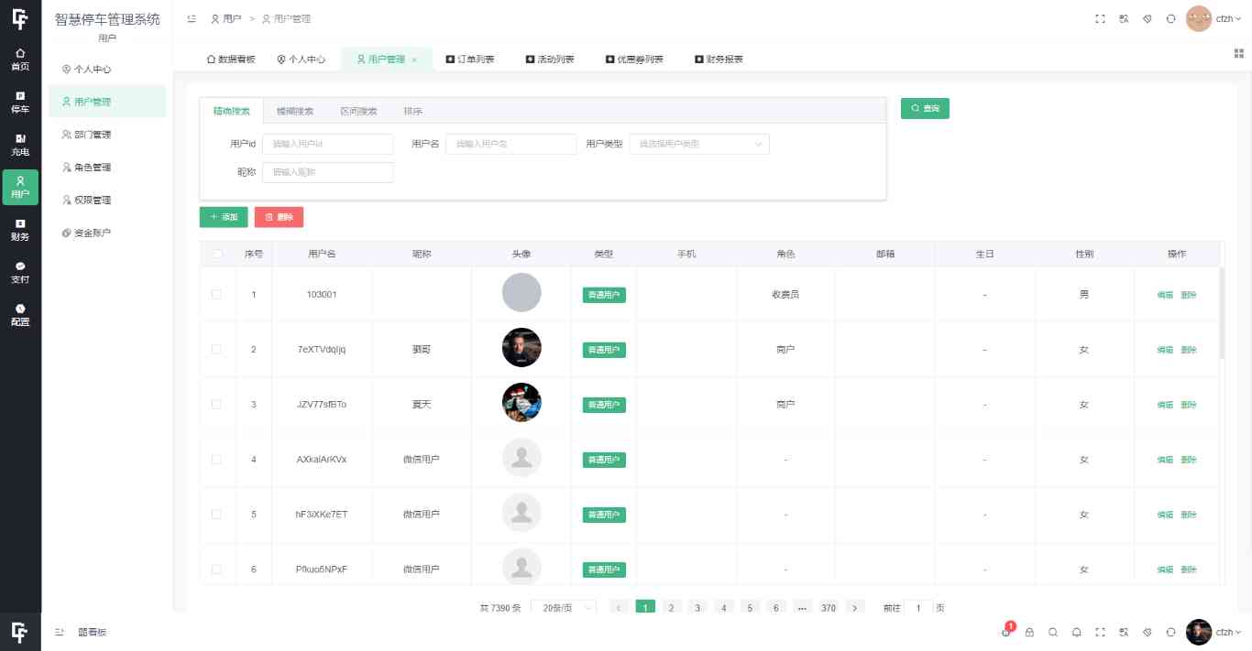Open the 财务 finance module in sidebar
Viewport: 1252px width, 651px height.
(x=20, y=230)
